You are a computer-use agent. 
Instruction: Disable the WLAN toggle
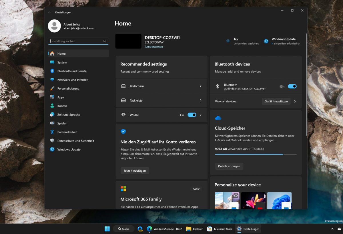[192, 115]
